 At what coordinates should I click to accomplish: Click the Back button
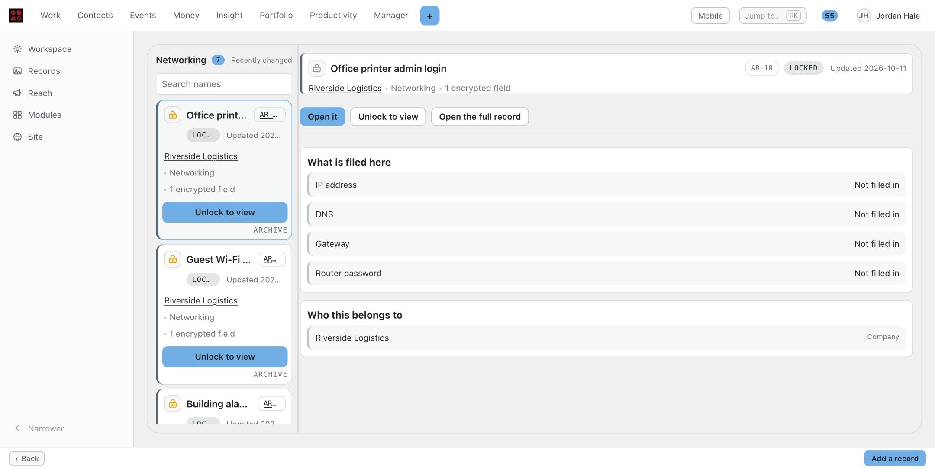point(27,458)
